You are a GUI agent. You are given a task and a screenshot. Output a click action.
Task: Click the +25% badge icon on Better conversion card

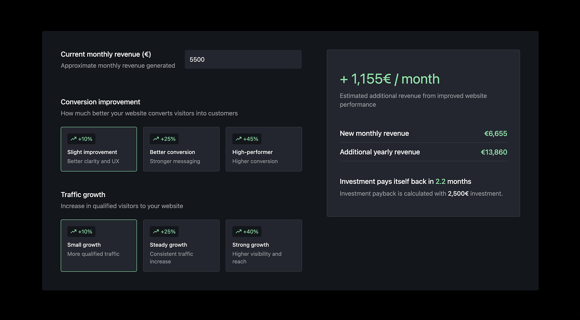(x=156, y=138)
